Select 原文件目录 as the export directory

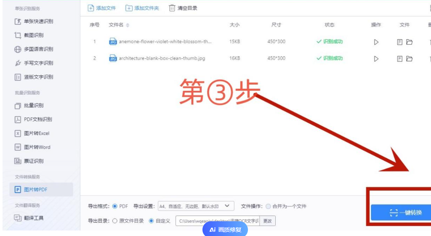tap(115, 221)
